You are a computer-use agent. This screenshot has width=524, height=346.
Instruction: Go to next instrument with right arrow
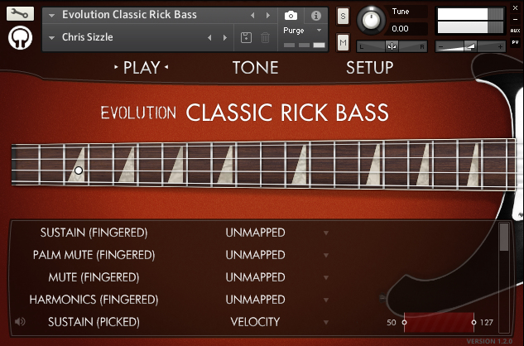point(268,16)
